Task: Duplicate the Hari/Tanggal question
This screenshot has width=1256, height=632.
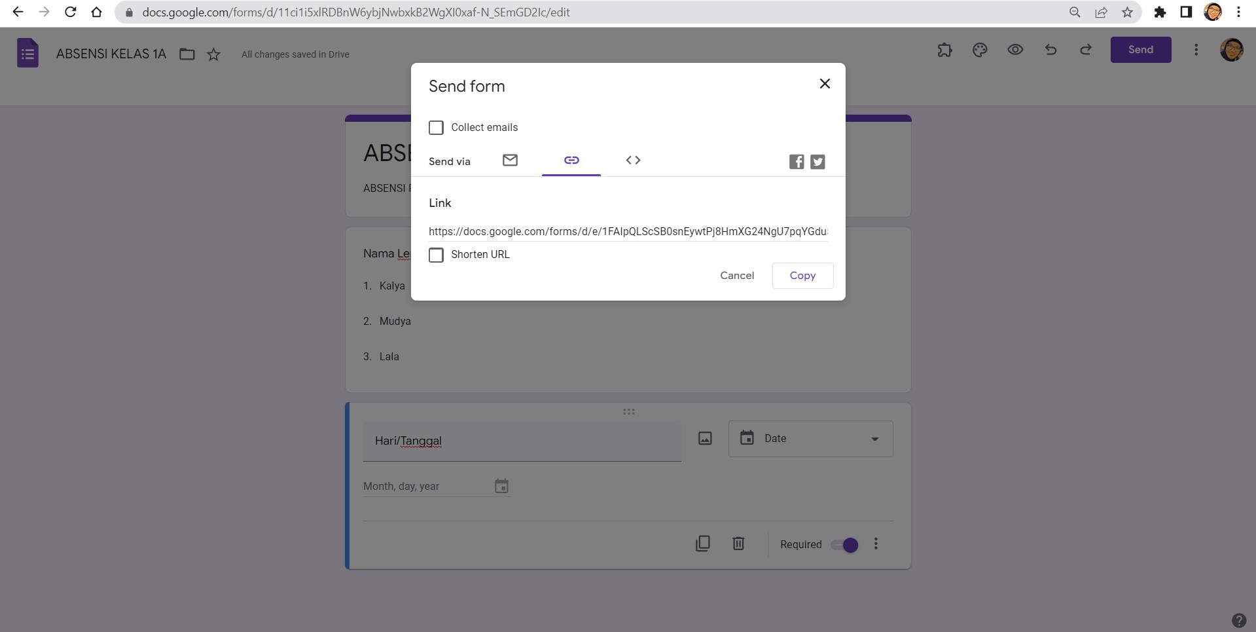Action: (702, 544)
